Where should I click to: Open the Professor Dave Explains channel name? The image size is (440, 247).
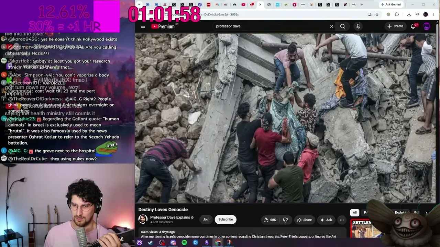pos(170,217)
